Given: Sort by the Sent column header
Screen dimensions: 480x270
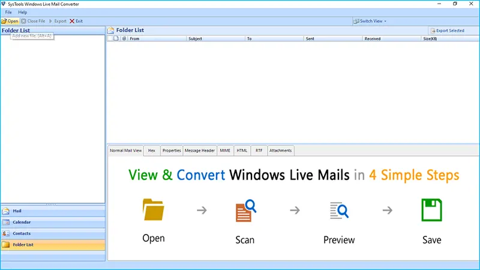Looking at the screenshot, I should coord(333,38).
